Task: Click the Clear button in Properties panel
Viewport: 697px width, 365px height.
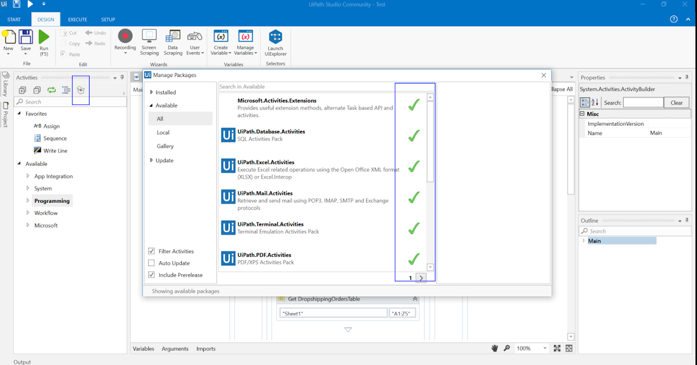Action: 676,102
